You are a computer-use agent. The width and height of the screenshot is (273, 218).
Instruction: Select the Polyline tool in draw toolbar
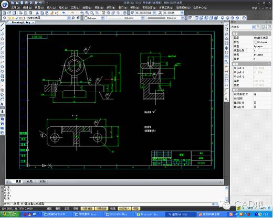pos(2,34)
